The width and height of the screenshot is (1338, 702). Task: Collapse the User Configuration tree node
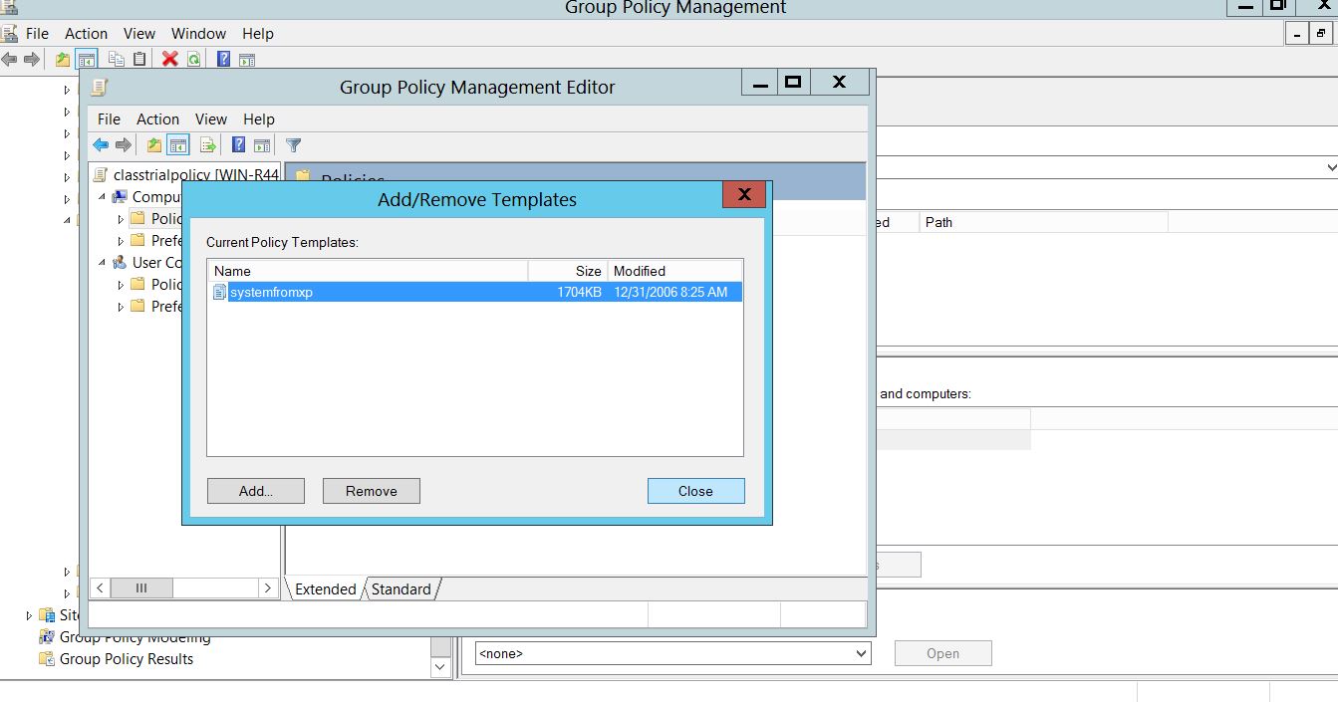point(103,263)
